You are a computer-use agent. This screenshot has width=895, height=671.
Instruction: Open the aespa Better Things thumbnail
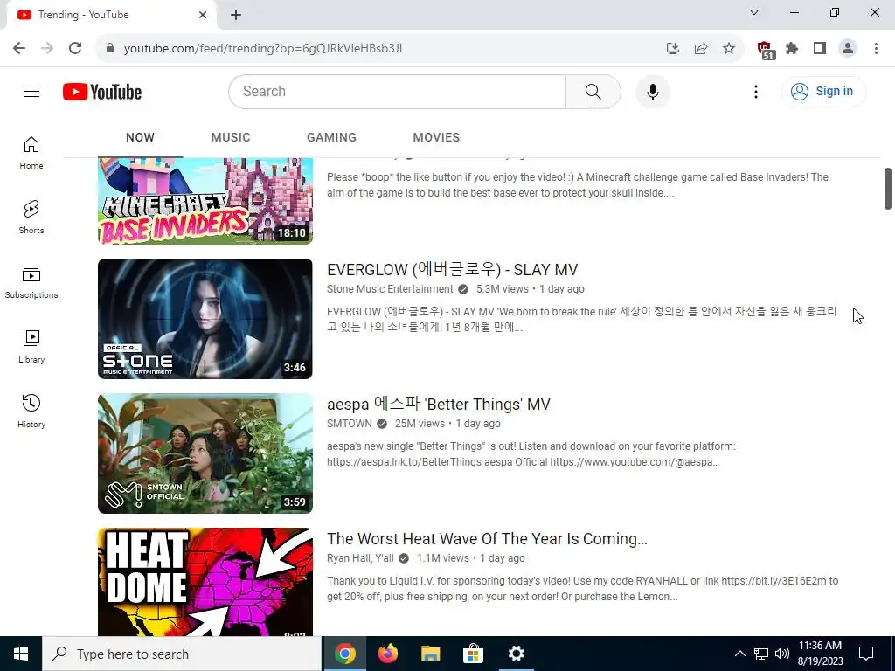[x=205, y=453]
